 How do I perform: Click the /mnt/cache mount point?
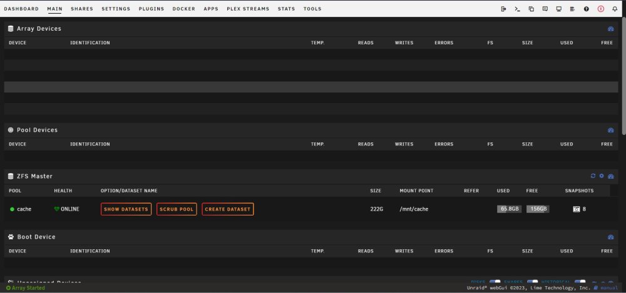(414, 209)
